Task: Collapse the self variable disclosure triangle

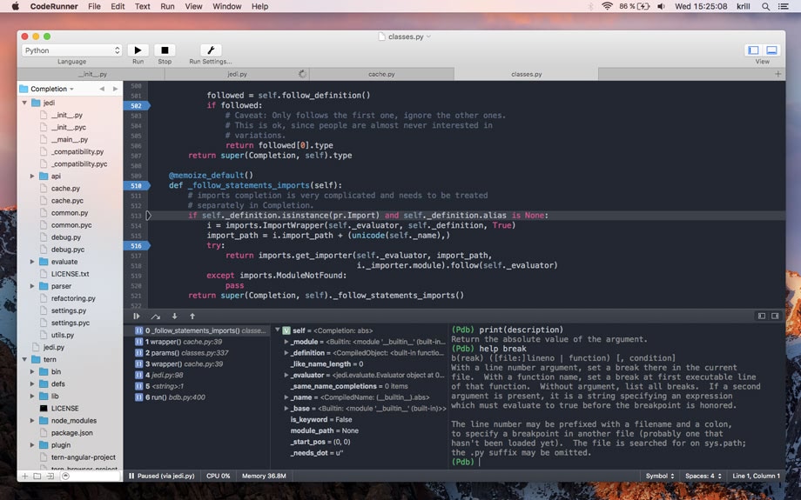Action: (278, 330)
